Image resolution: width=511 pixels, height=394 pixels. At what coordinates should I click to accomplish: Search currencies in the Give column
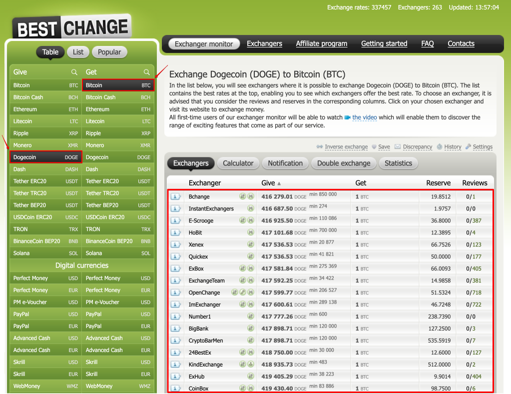pyautogui.click(x=74, y=72)
